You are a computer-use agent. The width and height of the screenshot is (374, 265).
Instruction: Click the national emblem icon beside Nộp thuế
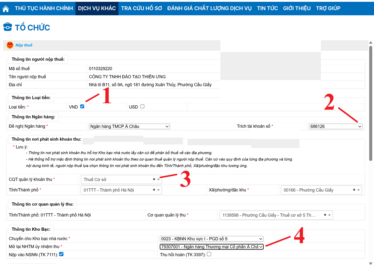[x=10, y=45]
